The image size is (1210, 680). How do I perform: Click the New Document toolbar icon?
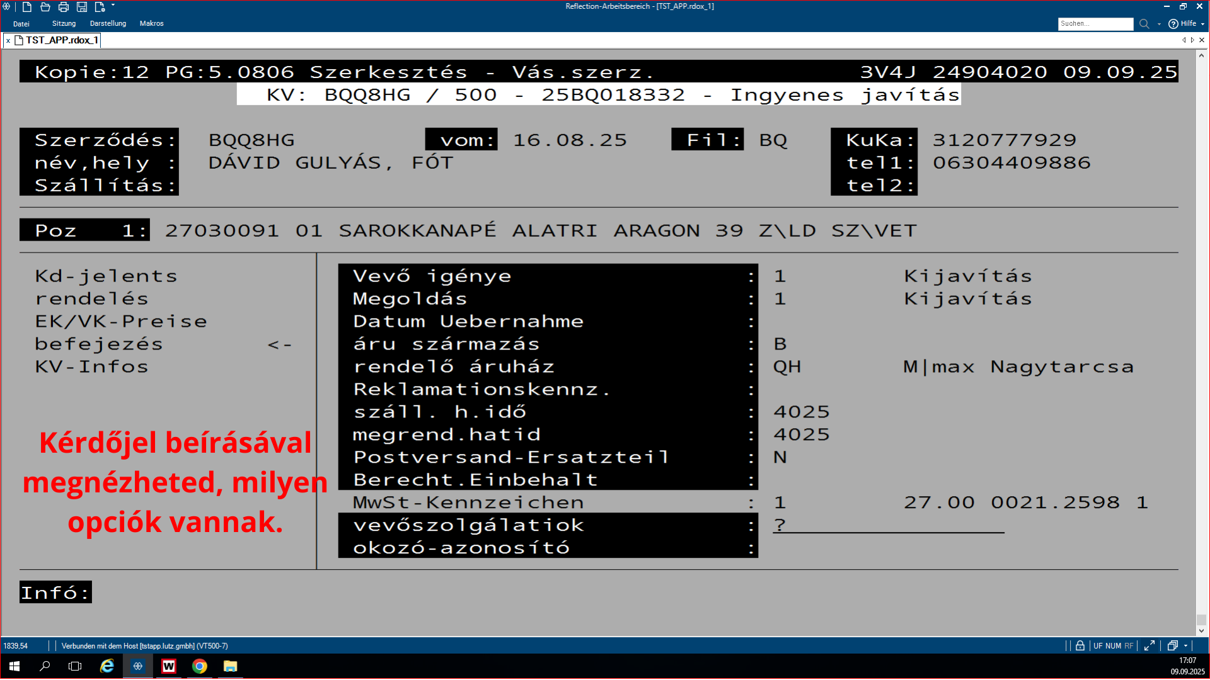point(27,7)
